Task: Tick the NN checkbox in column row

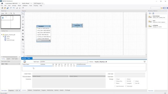Action: [x=56, y=66]
